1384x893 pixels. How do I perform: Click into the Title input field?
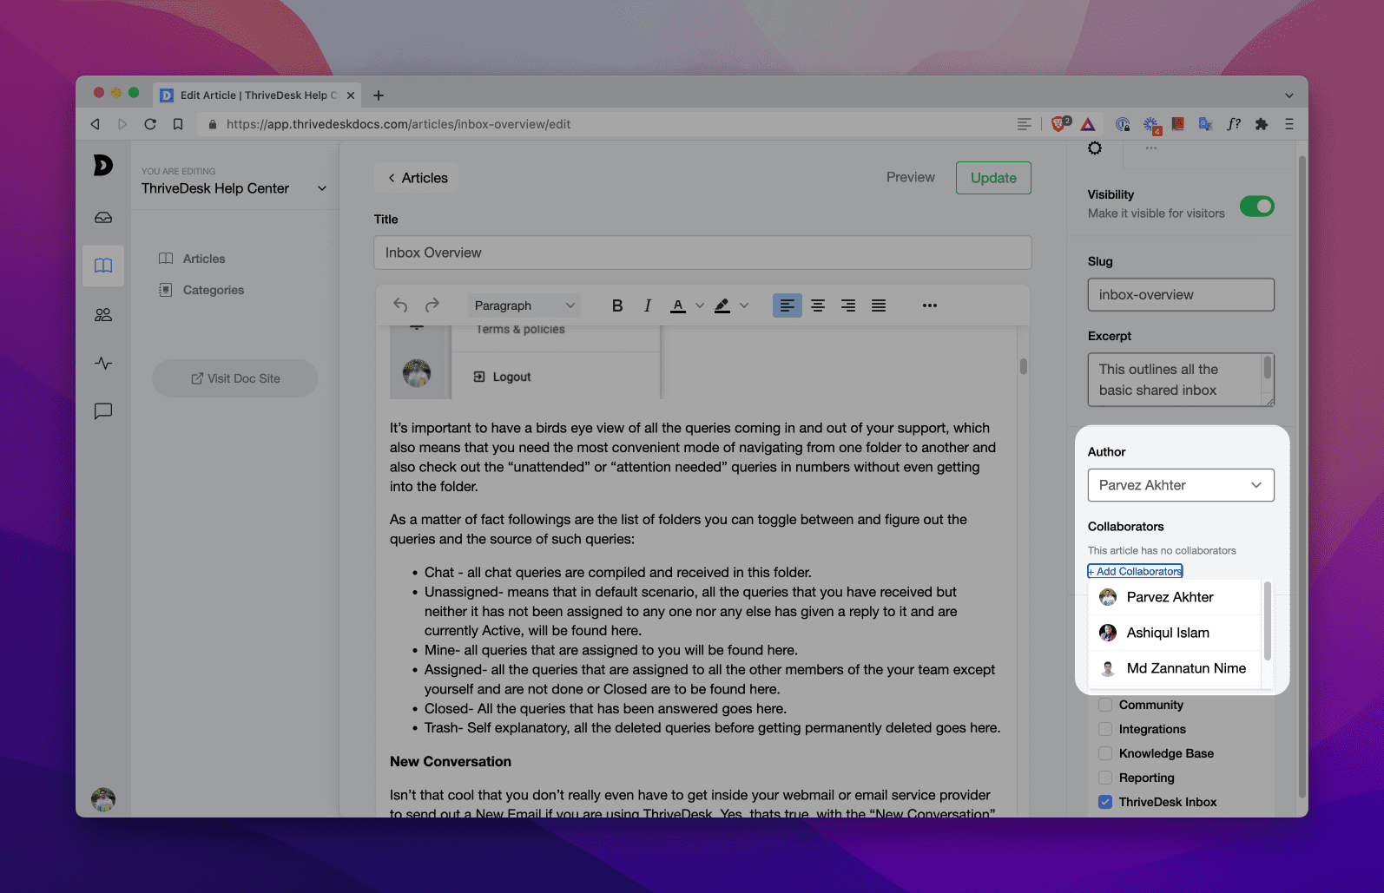(x=702, y=253)
